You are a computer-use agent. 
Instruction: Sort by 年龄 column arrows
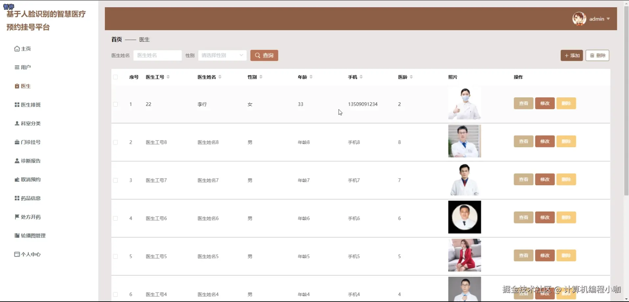(311, 77)
